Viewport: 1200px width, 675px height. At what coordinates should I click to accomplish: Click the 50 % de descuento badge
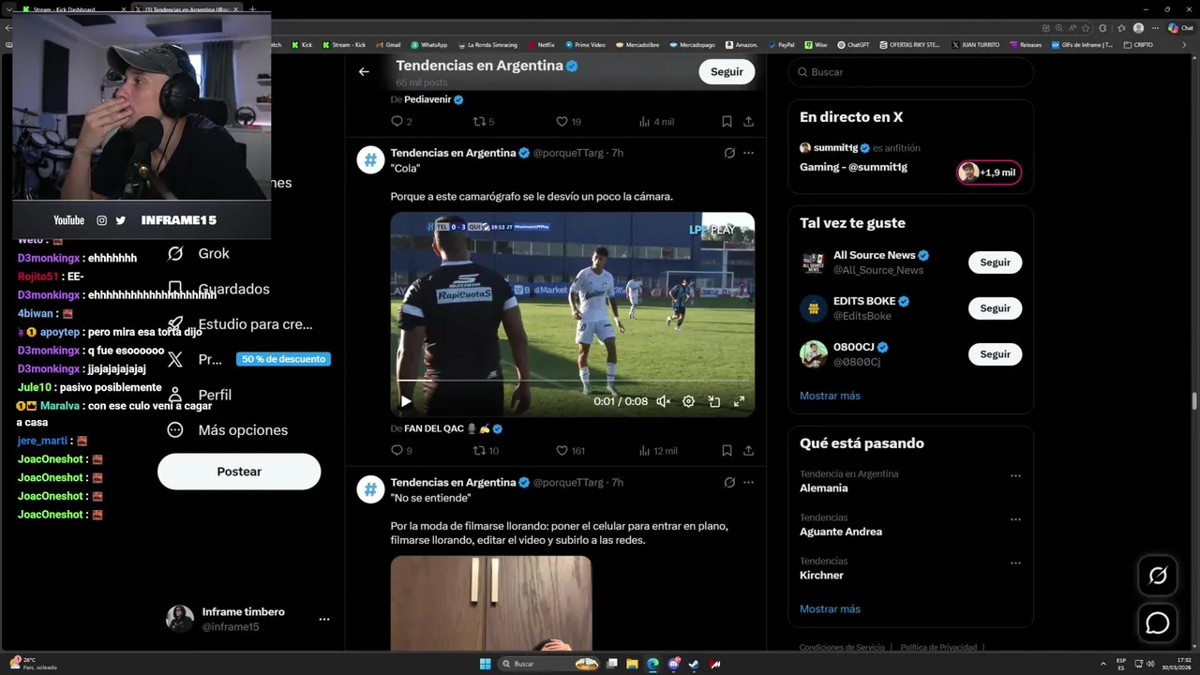283,359
